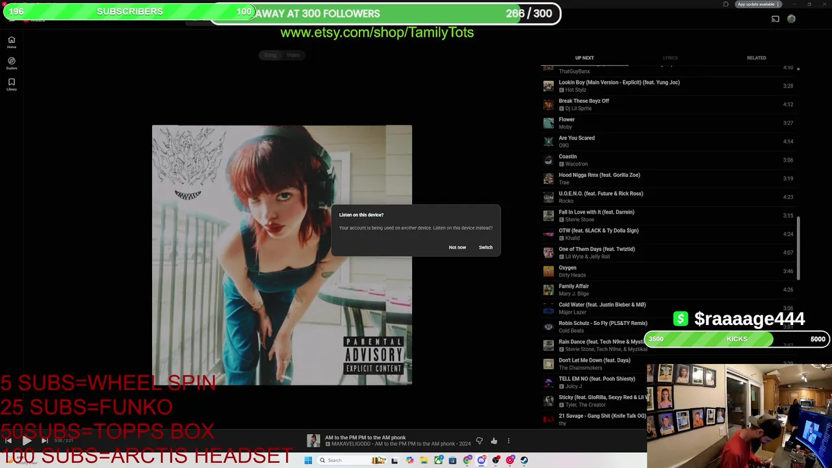This screenshot has width=832, height=468.
Task: Switch to the RELATED tab
Action: 756,58
